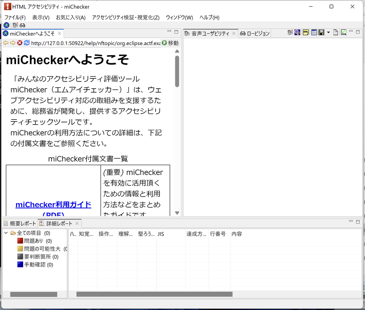
Task: Maximize the report panel
Action: click(x=358, y=222)
